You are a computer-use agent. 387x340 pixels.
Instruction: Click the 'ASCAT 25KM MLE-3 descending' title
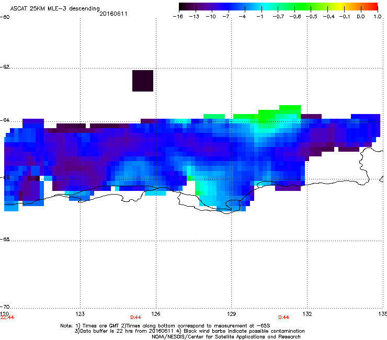click(x=55, y=8)
